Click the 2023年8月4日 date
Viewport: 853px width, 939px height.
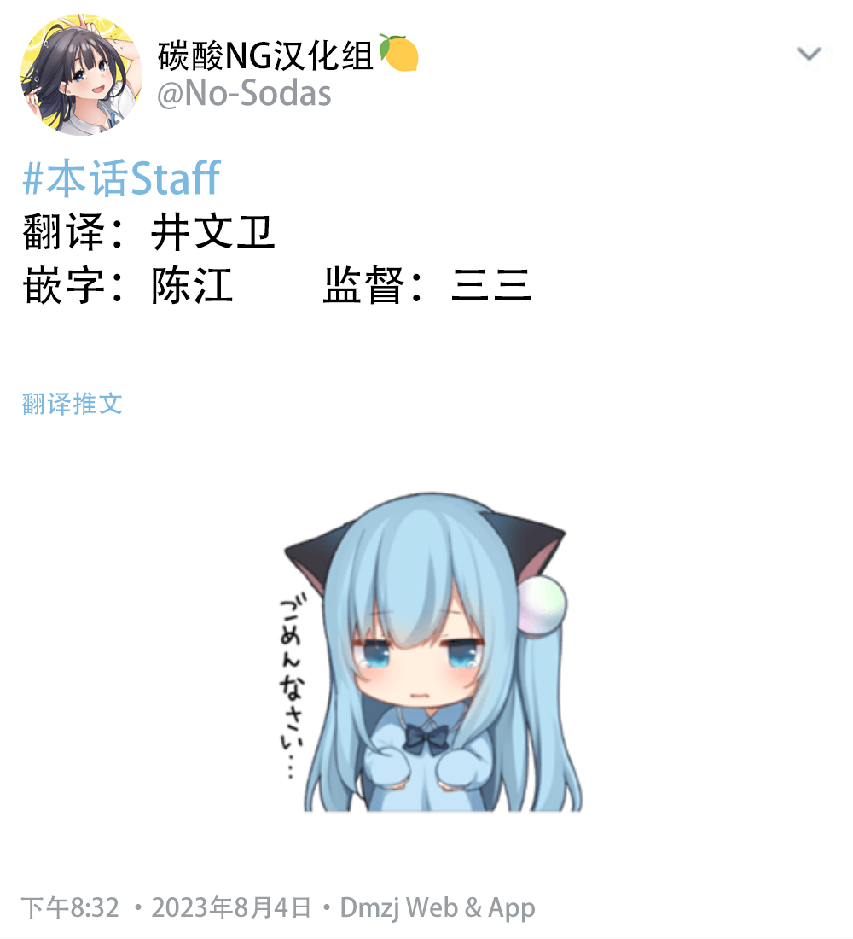pyautogui.click(x=231, y=907)
